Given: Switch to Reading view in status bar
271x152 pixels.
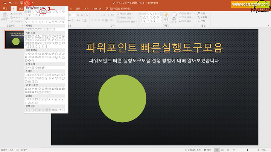Looking at the screenshot, I should coord(228,150).
